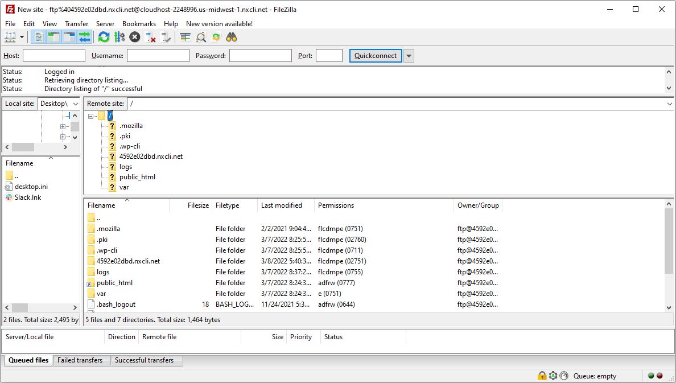Select the local Slack.lnk shortcut
676x383 pixels.
point(28,197)
